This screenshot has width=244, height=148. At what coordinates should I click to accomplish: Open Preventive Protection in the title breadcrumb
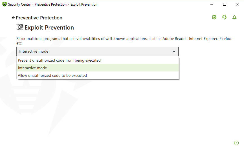[50, 5]
